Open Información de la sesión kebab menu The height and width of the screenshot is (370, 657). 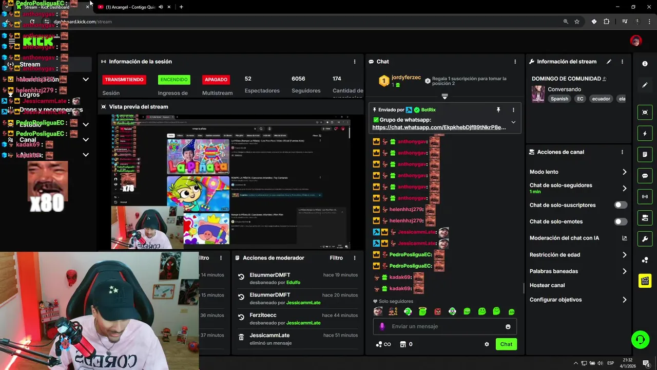(355, 62)
